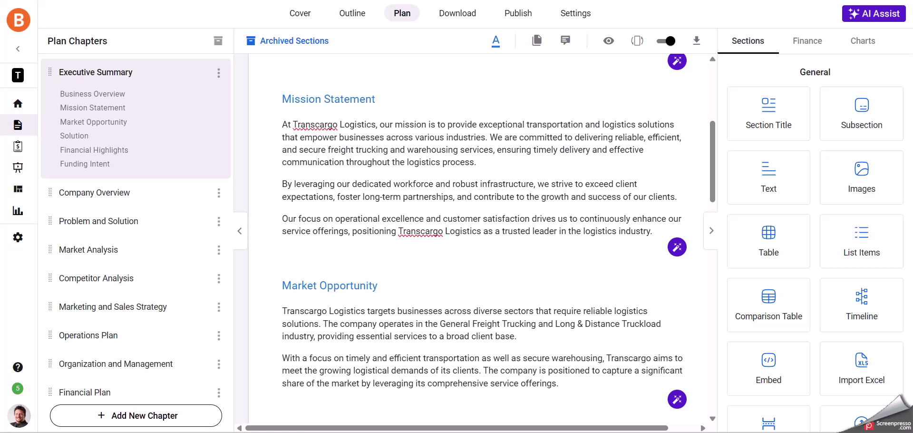This screenshot has width=913, height=433.
Task: Open Archived Sections link
Action: (288, 41)
